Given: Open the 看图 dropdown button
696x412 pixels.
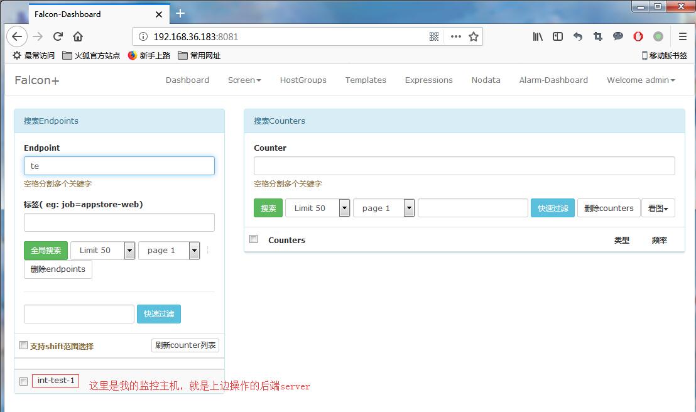Looking at the screenshot, I should pos(658,208).
